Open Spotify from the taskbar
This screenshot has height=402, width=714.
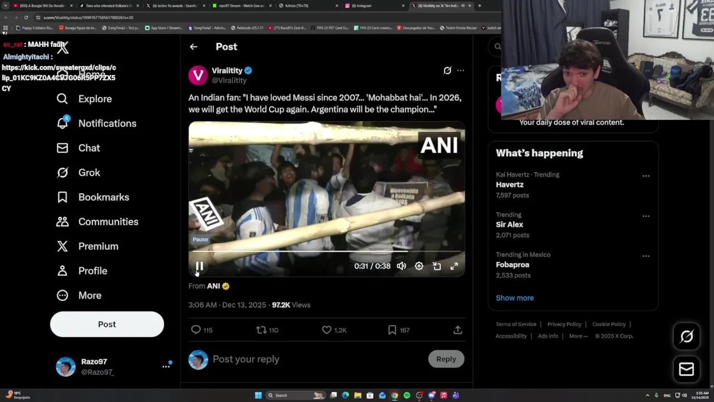(407, 395)
